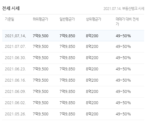The height and width of the screenshot is (121, 146).
Task: Click 7억9,500 in the 2021.07.14. row
Action: pos(41,36)
